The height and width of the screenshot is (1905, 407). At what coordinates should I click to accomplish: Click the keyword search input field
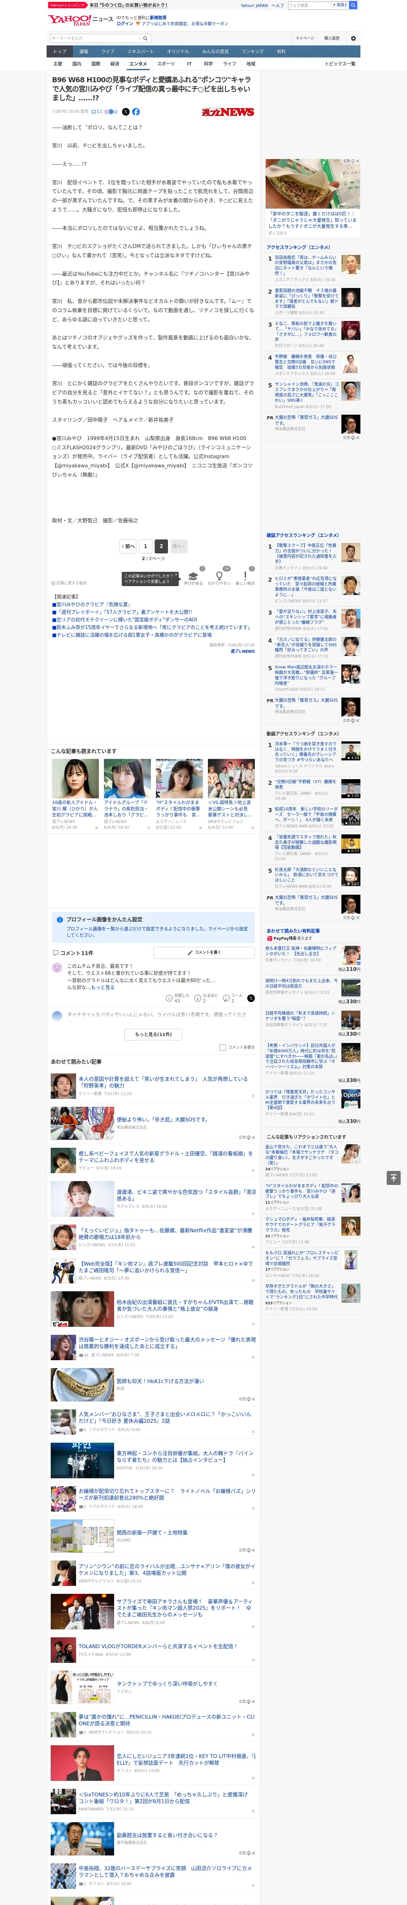coord(95,38)
